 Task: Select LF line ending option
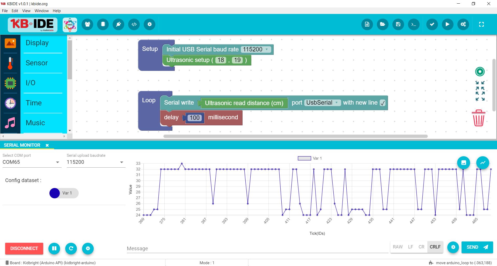click(x=411, y=247)
